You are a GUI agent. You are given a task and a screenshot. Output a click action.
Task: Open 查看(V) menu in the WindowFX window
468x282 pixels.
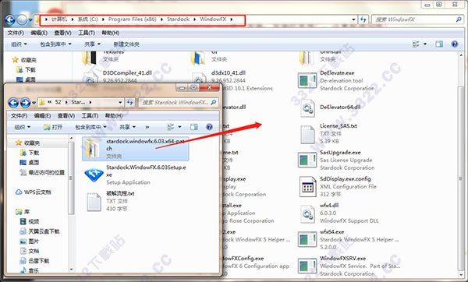(x=62, y=33)
